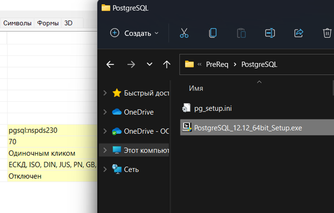Expand the Сеть tree node
334x213 pixels.
point(105,169)
